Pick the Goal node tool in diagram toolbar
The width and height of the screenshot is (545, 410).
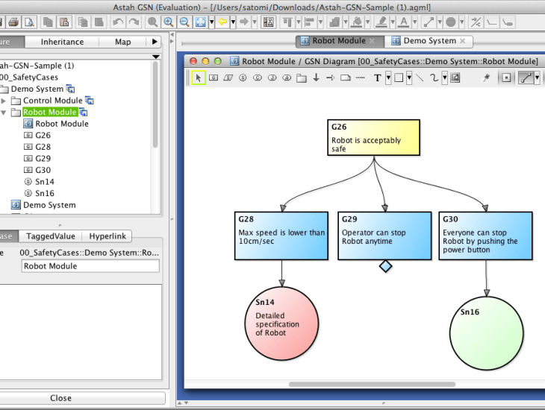pyautogui.click(x=214, y=78)
